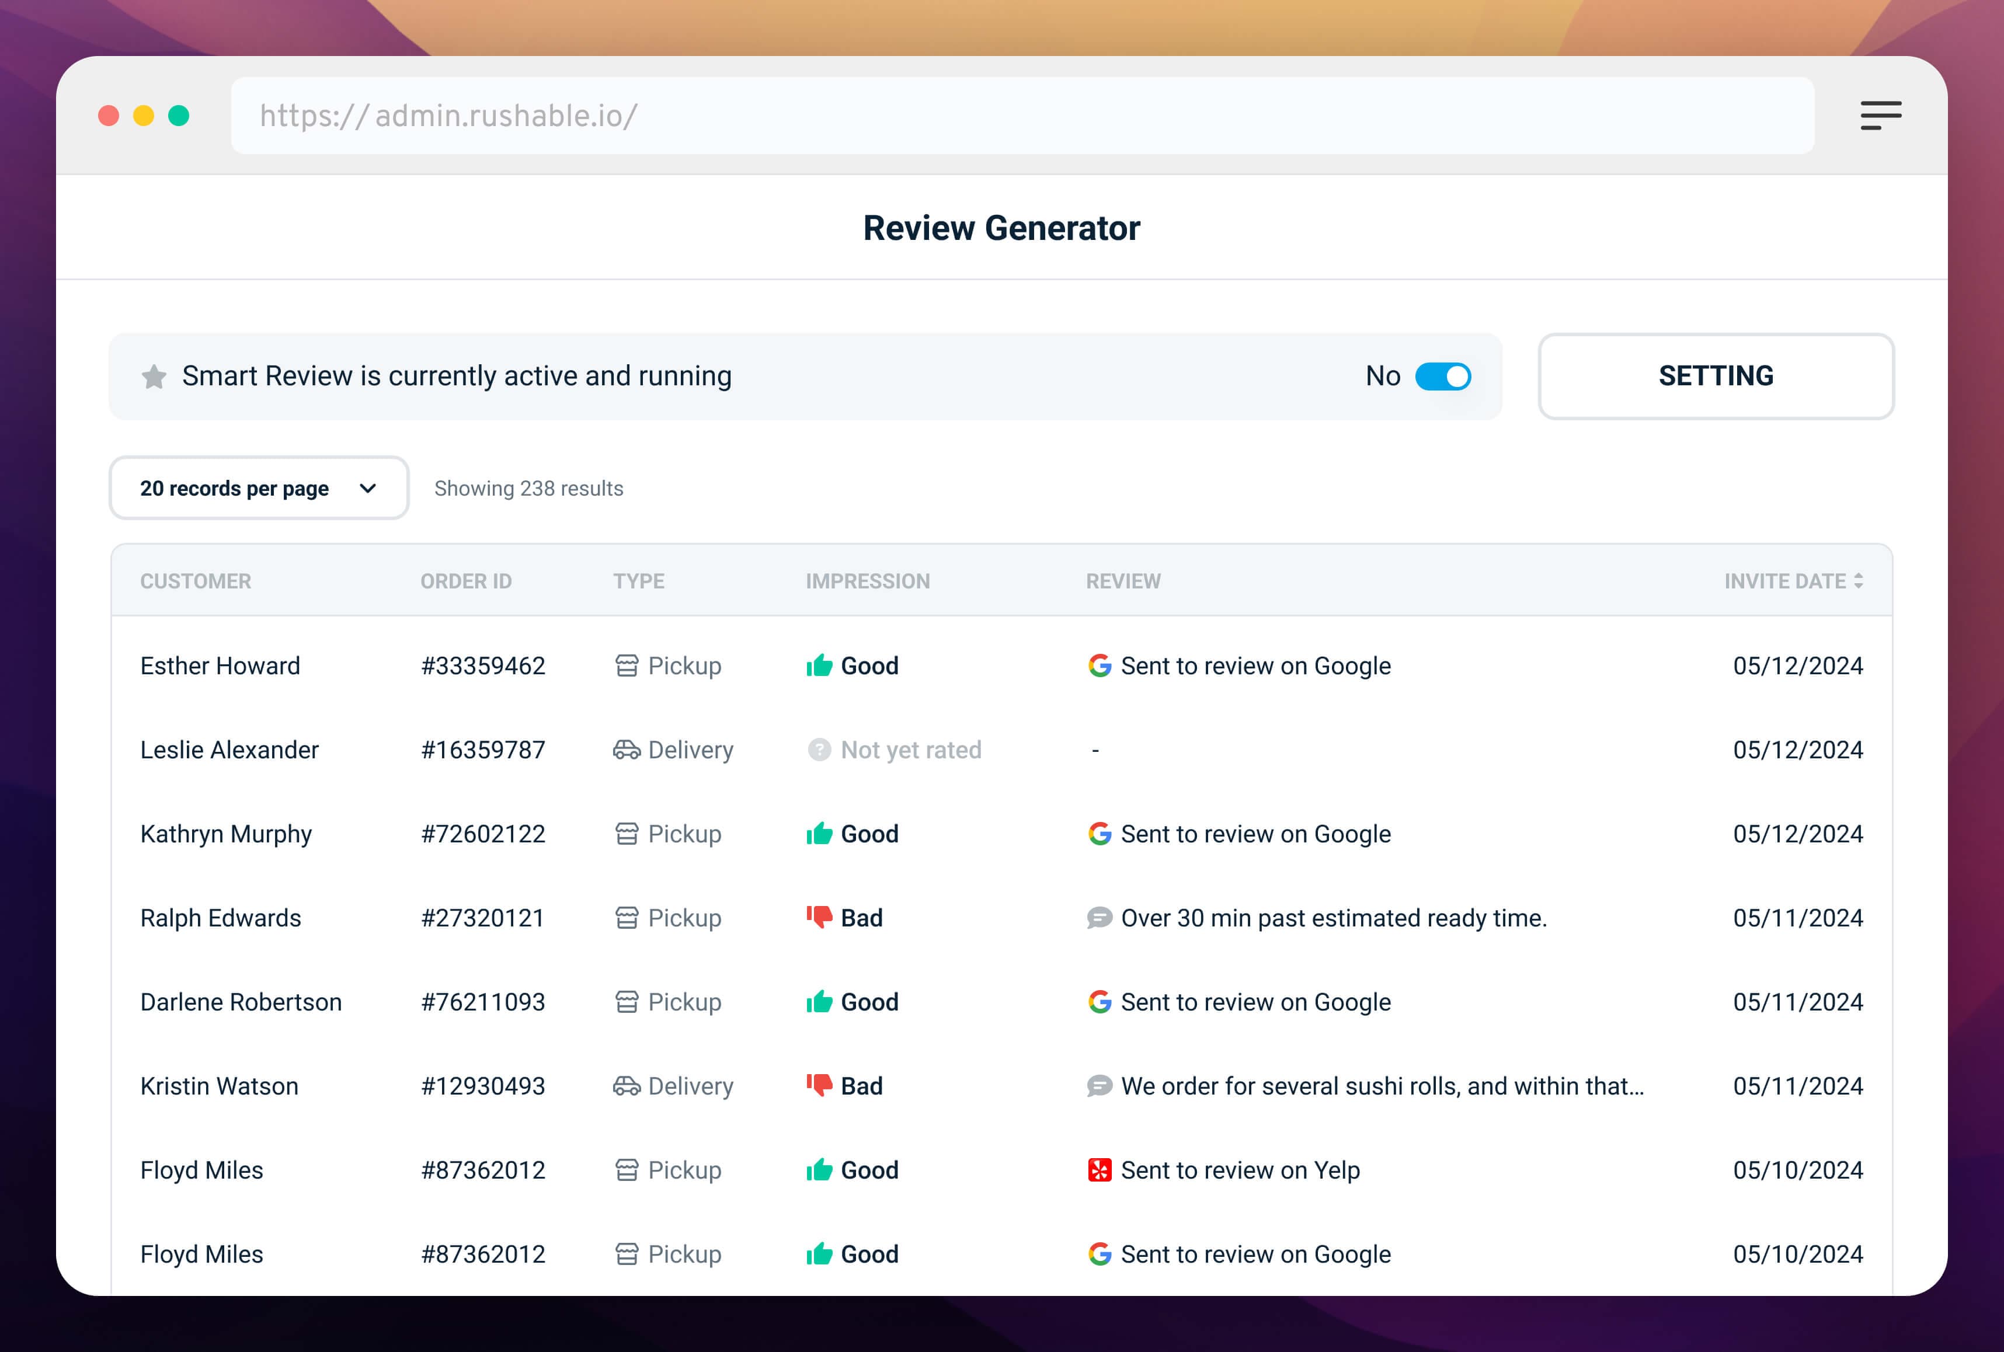This screenshot has width=2004, height=1352.
Task: Click delivery car icon for Leslie Alexander
Action: coord(626,750)
